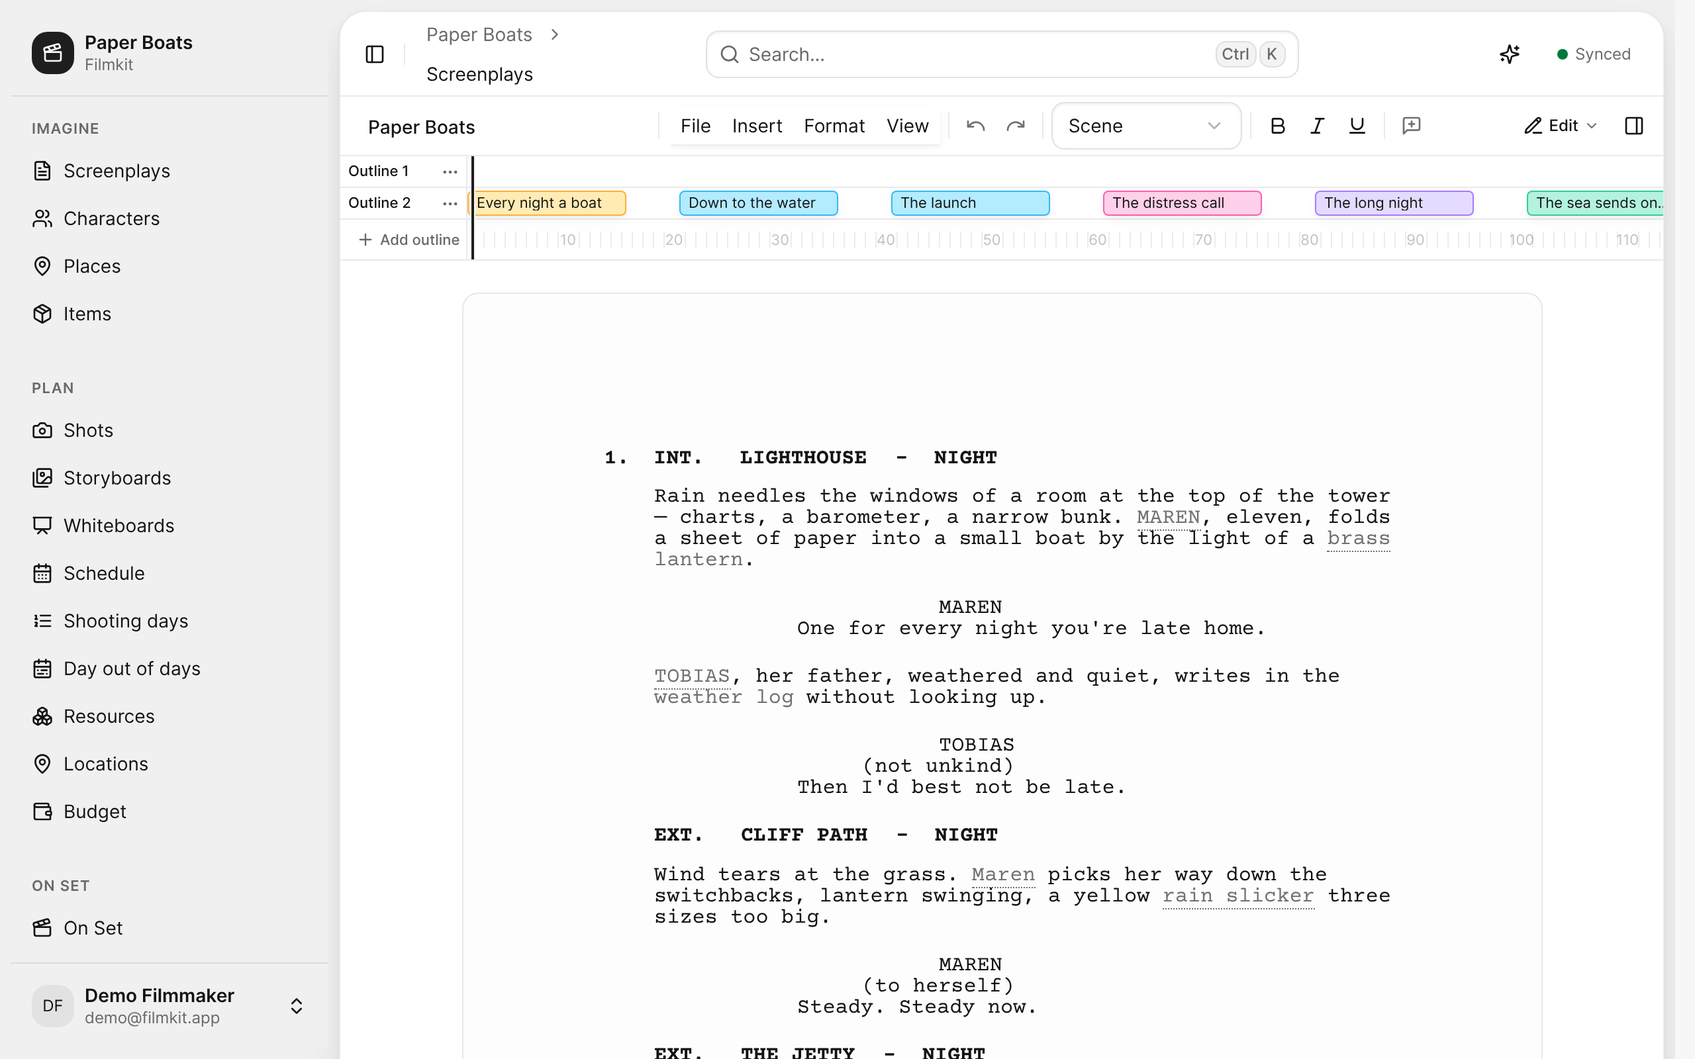Image resolution: width=1695 pixels, height=1059 pixels.
Task: Click the Search field
Action: click(1002, 54)
